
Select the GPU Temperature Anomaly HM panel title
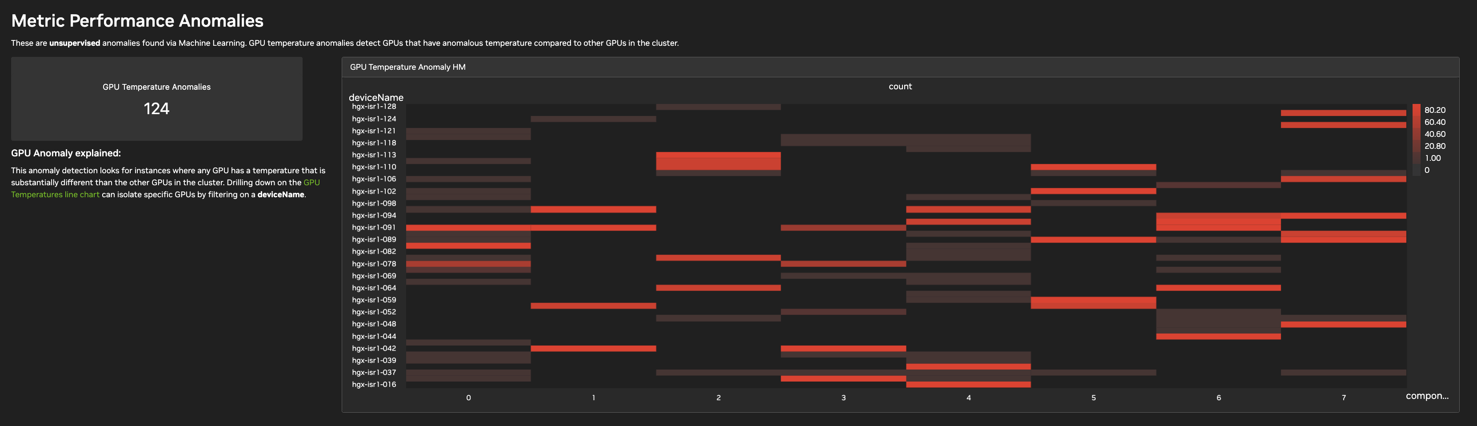coord(407,67)
